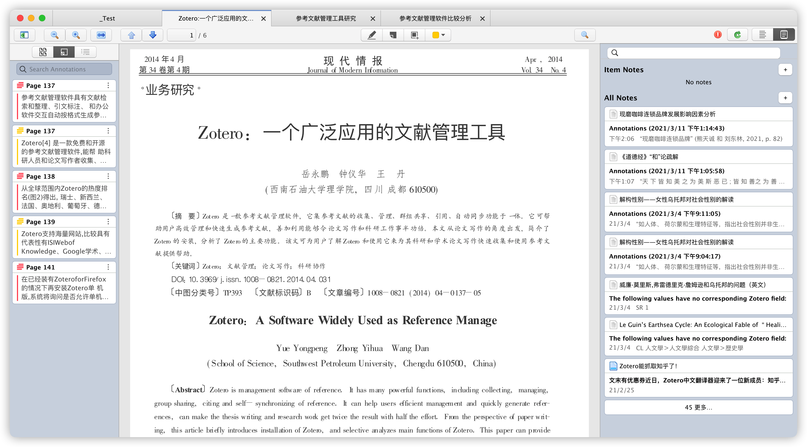The width and height of the screenshot is (807, 447).
Task: Click the green sync refresh icon
Action: [737, 35]
